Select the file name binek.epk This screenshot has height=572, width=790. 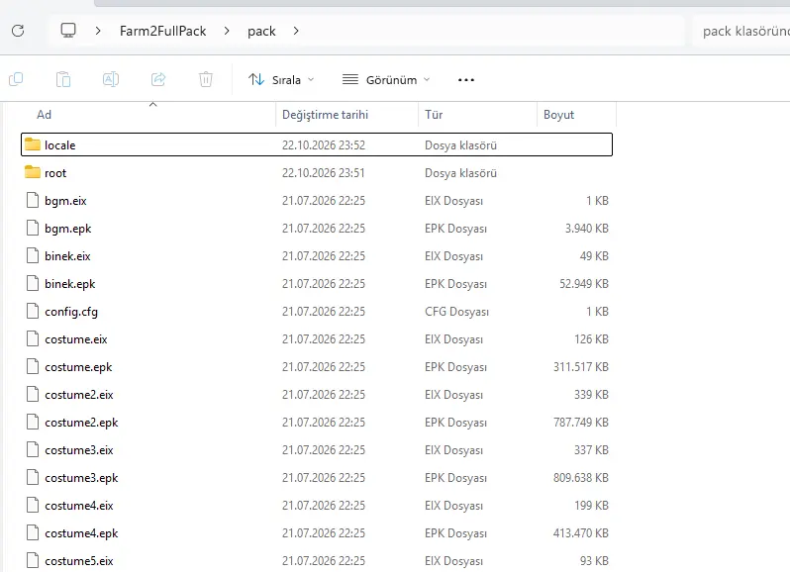coord(70,283)
